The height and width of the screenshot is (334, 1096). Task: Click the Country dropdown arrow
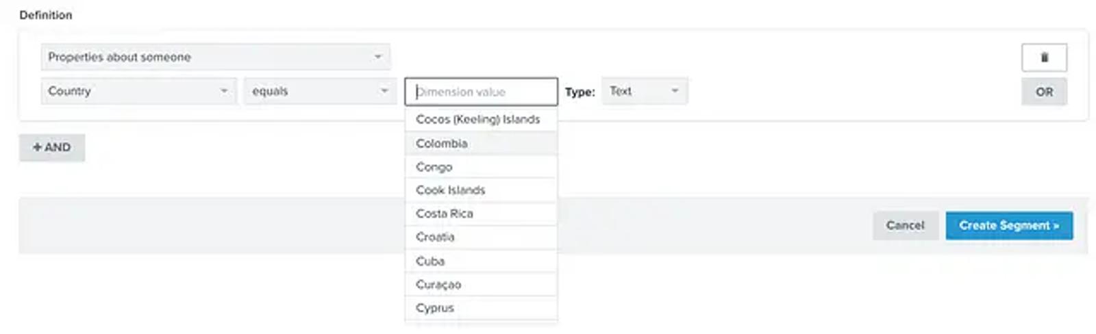pyautogui.click(x=224, y=91)
